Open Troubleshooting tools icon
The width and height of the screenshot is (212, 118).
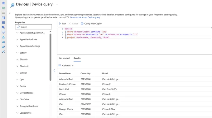point(3,52)
